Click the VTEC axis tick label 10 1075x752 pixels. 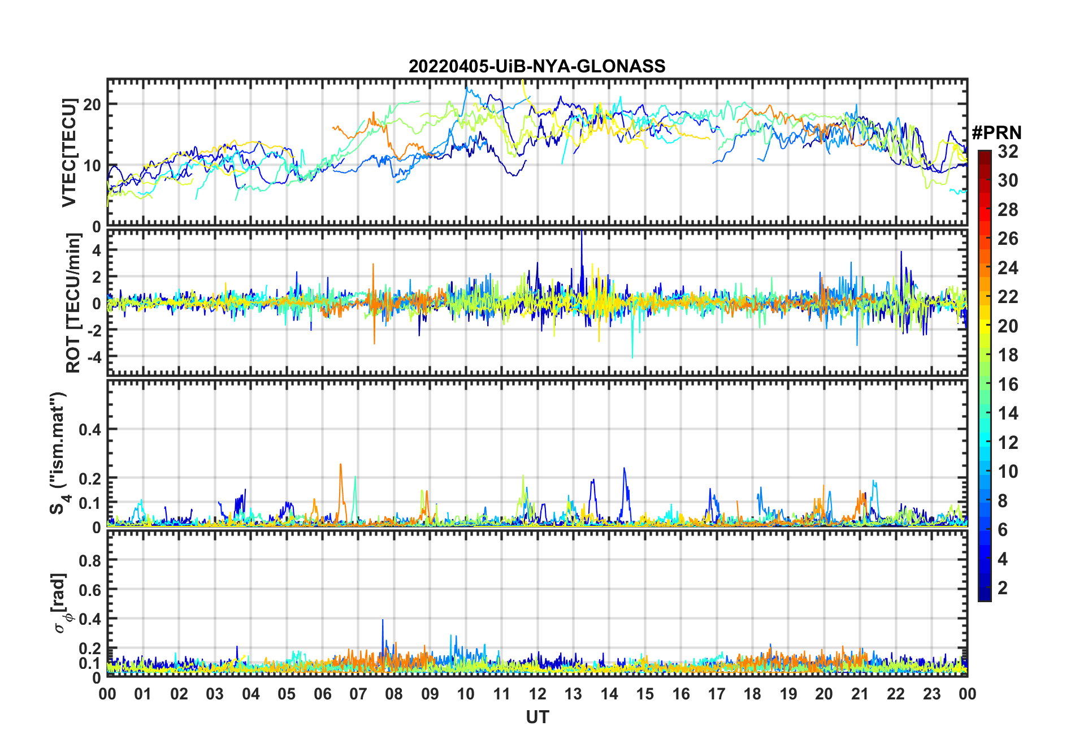pos(92,166)
